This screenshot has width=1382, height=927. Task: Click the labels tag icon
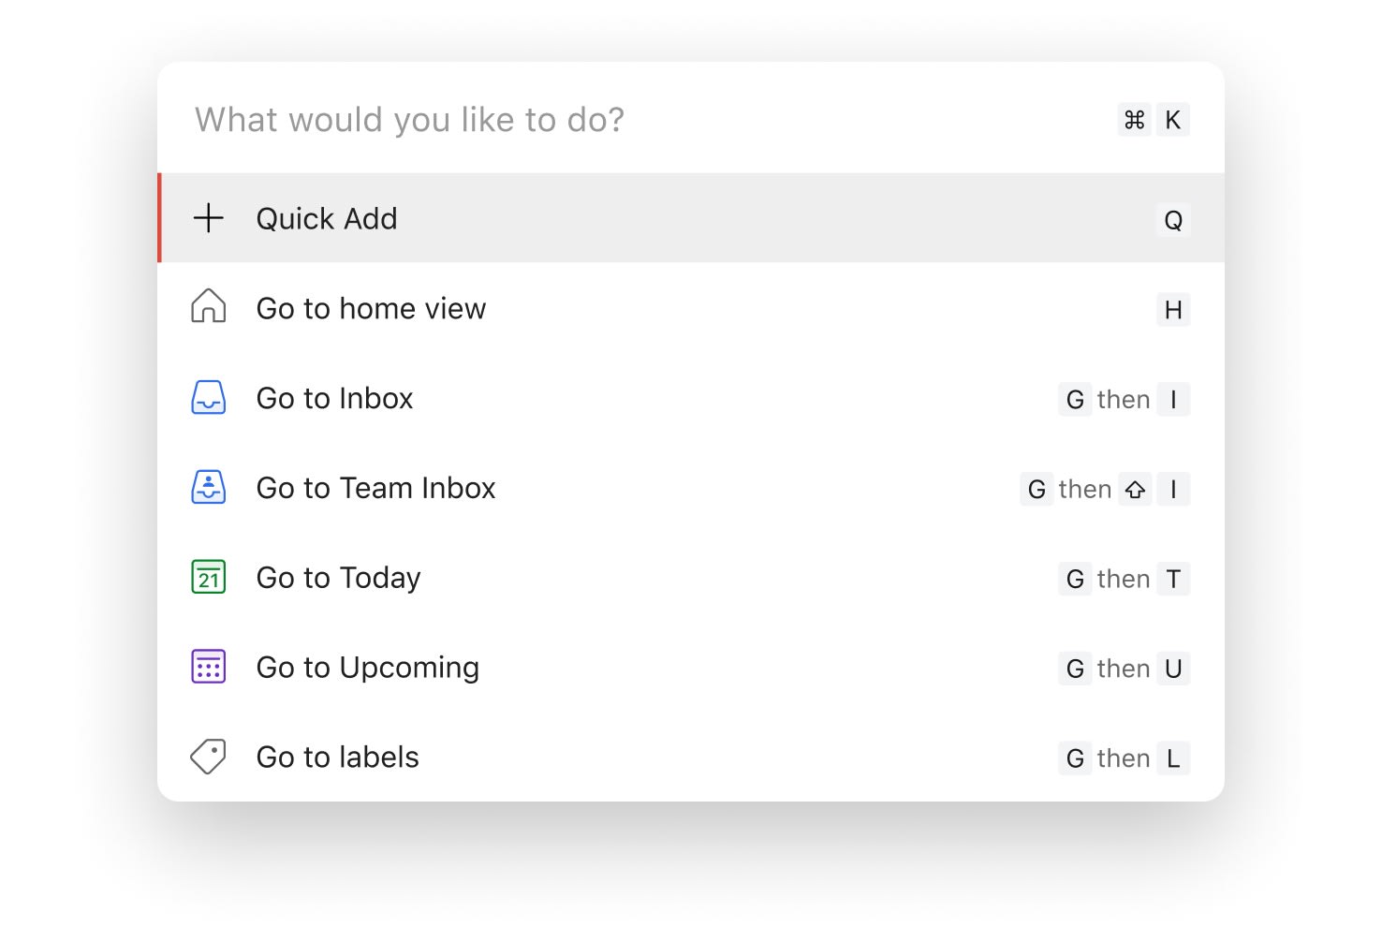[x=207, y=757]
